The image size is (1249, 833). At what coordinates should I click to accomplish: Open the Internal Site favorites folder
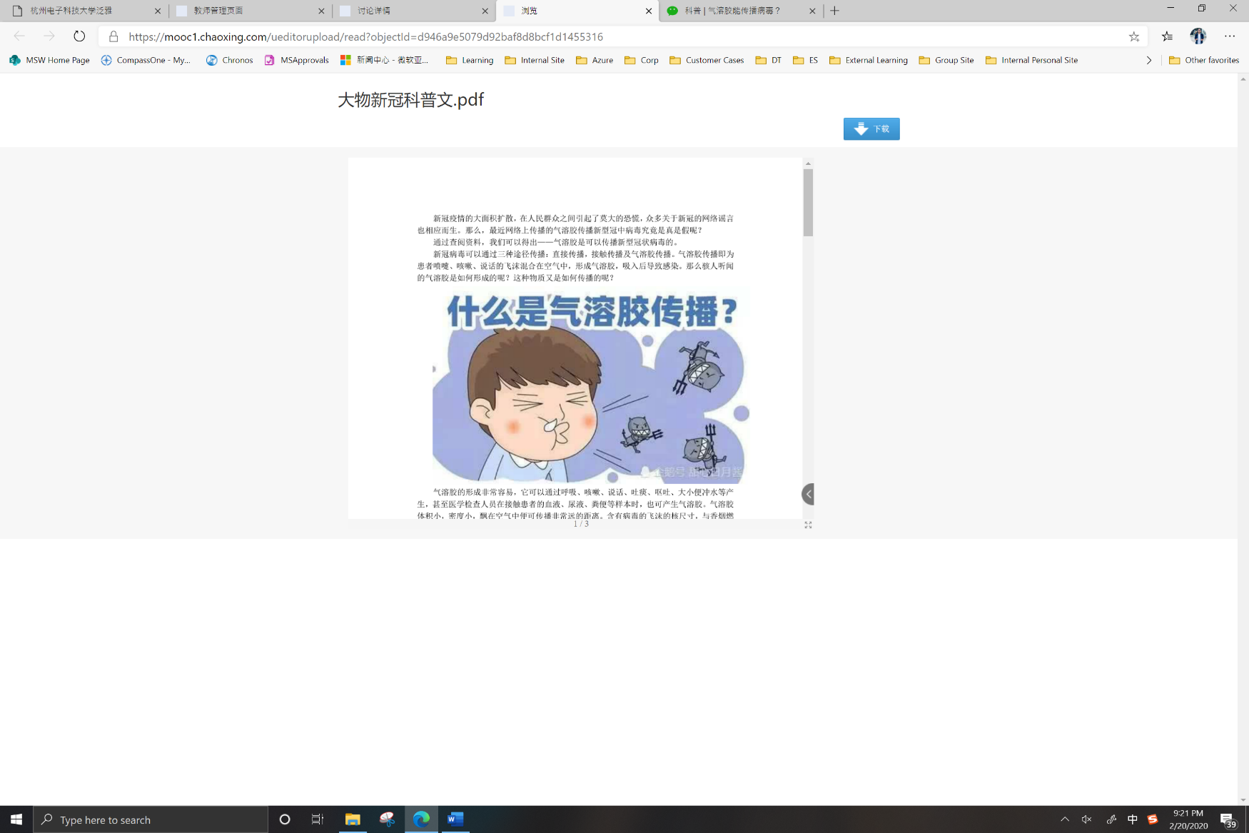(x=535, y=60)
